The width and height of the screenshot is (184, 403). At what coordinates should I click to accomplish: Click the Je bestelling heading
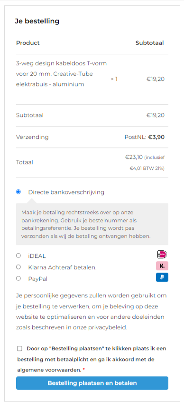[37, 21]
